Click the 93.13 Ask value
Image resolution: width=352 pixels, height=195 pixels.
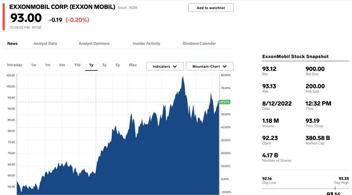(x=269, y=86)
